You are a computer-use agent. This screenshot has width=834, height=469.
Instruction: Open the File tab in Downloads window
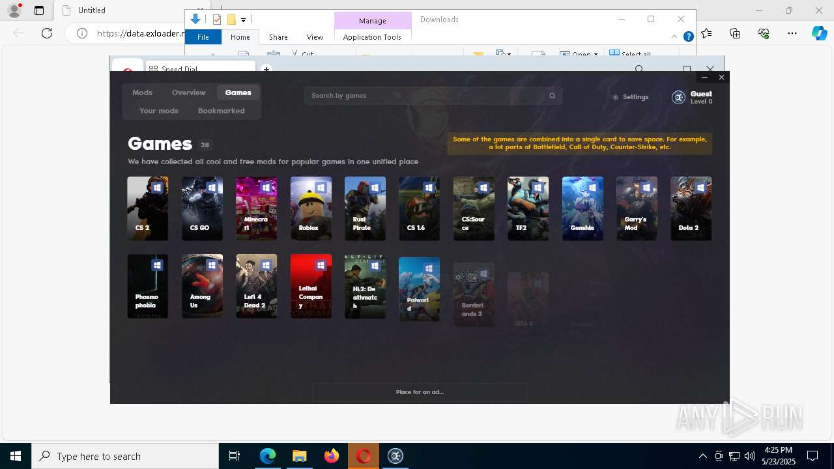coord(203,37)
